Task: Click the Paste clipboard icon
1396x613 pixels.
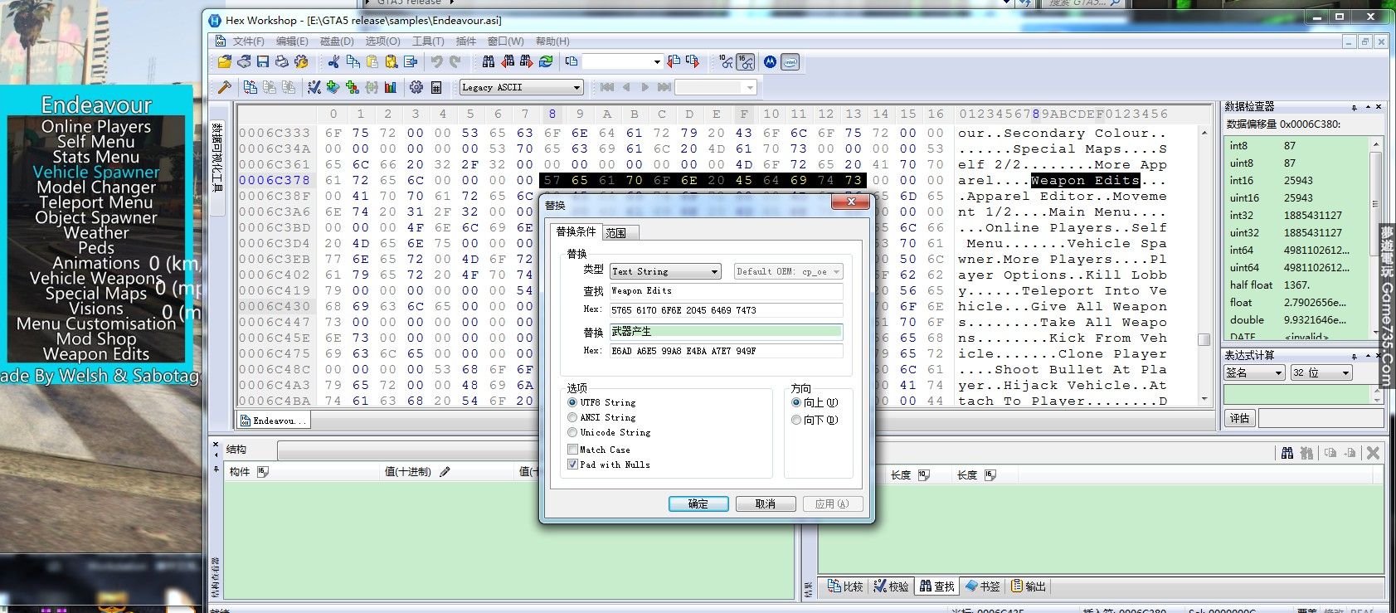Action: click(372, 62)
